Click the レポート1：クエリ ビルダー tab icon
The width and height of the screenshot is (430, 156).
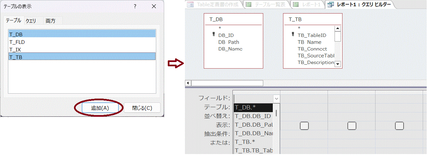click(x=330, y=4)
